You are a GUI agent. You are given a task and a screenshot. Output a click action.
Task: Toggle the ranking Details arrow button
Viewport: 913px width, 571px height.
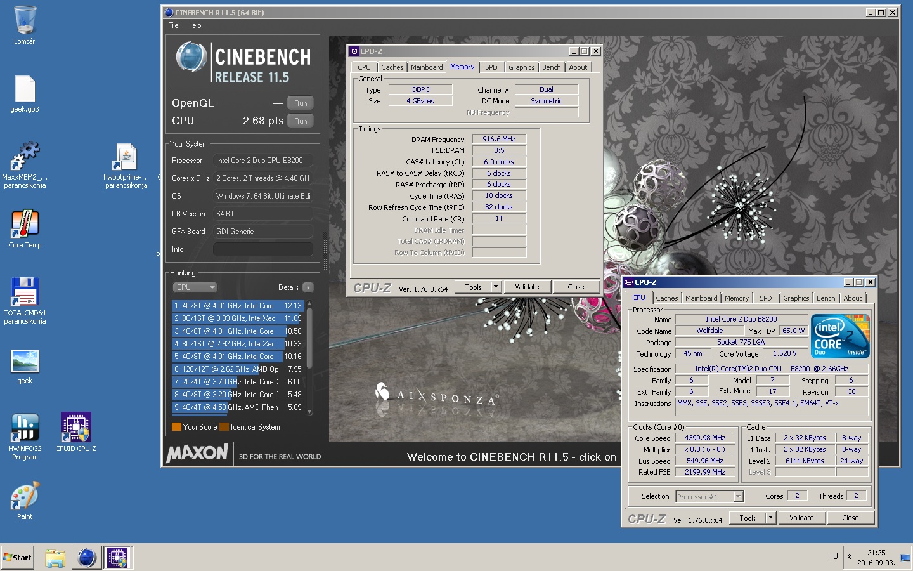tap(308, 287)
